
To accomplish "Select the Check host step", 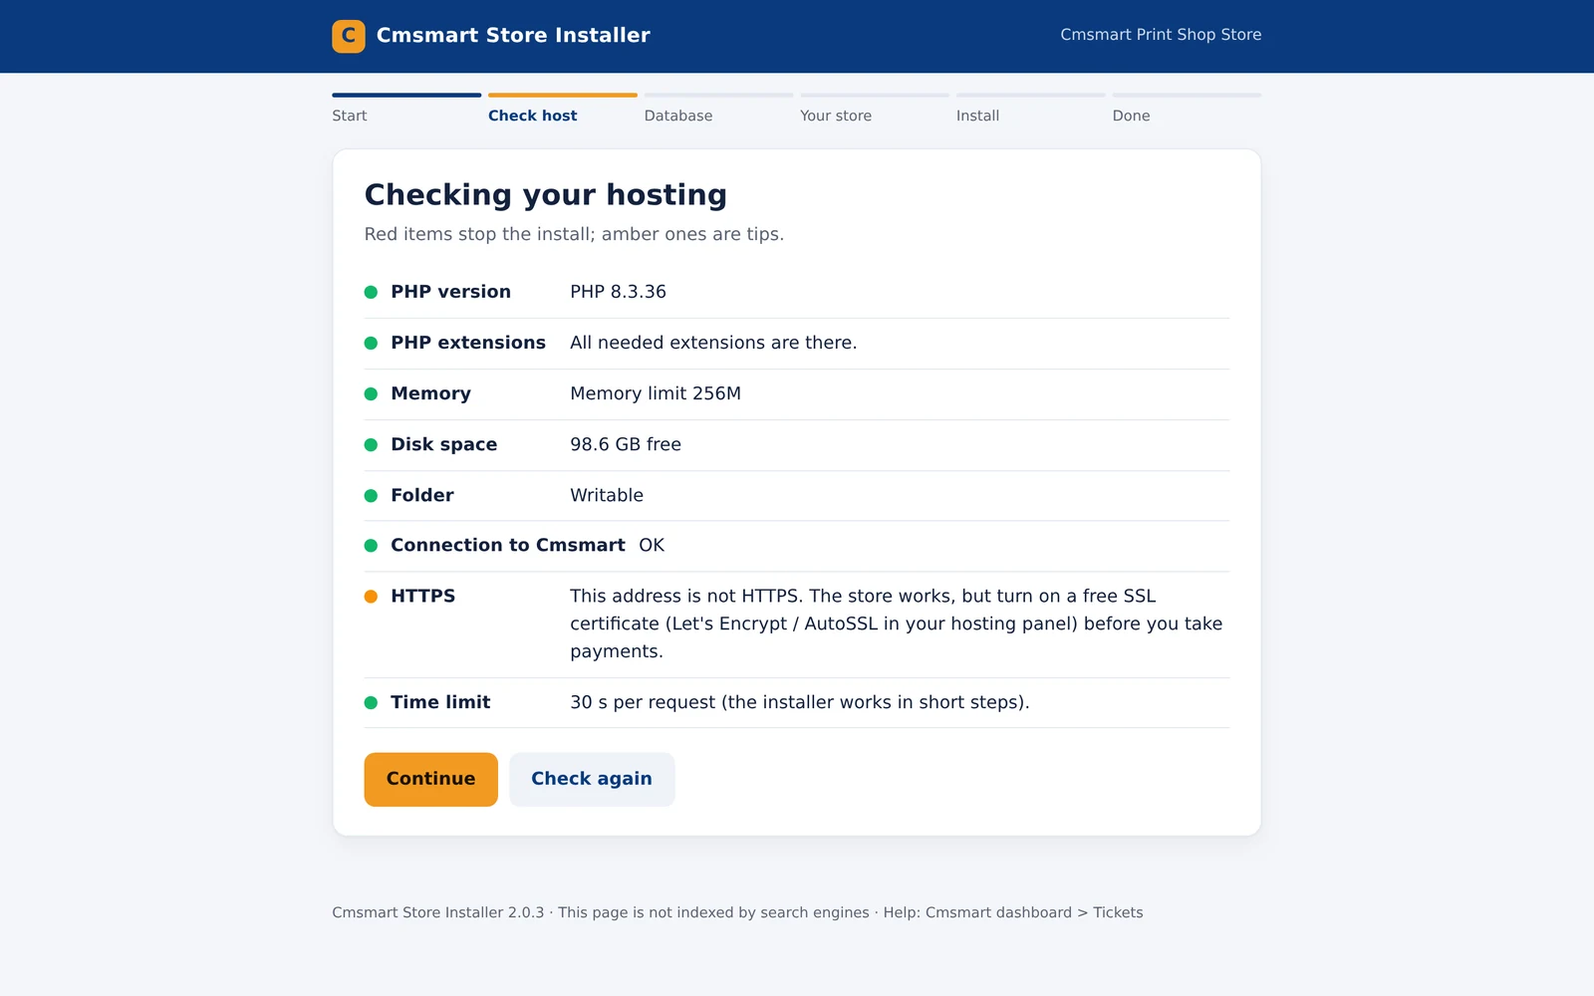I will (x=563, y=109).
